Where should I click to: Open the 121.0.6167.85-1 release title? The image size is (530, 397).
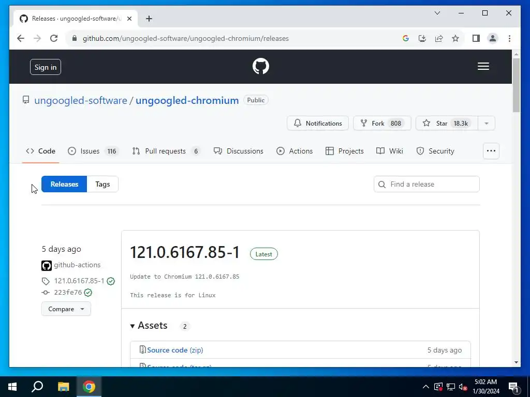click(185, 252)
